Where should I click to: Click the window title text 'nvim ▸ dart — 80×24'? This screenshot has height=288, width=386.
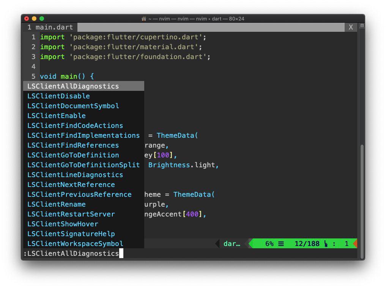point(220,19)
